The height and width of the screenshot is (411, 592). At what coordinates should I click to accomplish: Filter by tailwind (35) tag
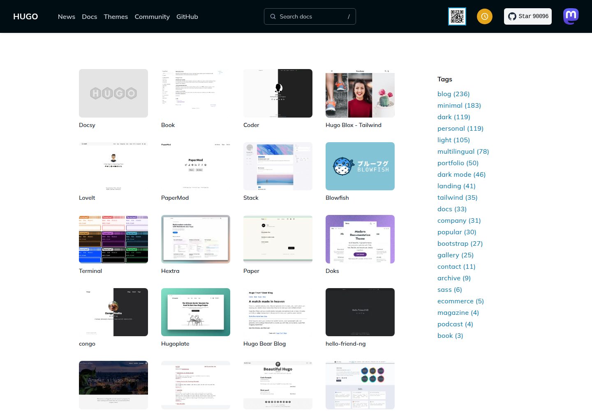[458, 197]
